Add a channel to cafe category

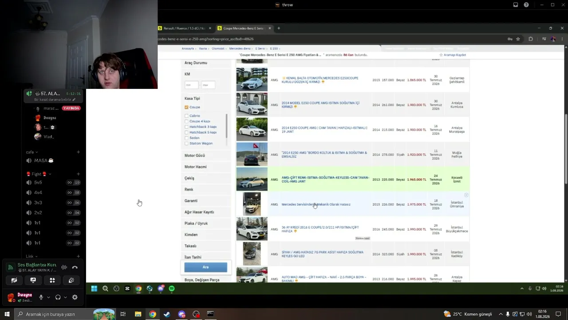click(78, 152)
